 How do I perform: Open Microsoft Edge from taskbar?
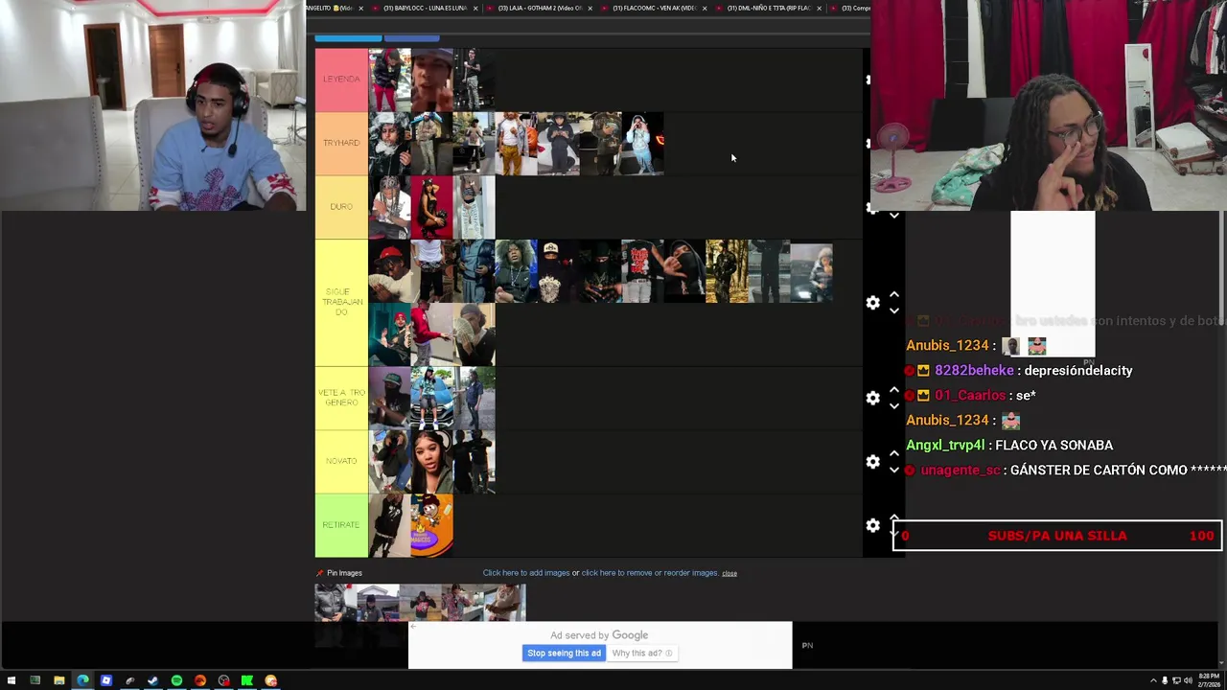82,680
